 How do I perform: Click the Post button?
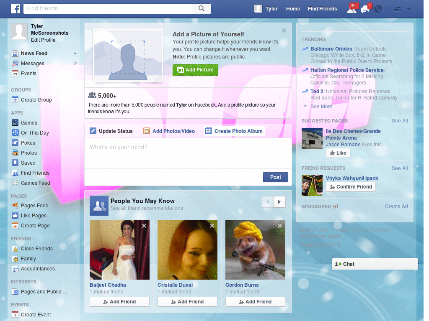coord(276,177)
